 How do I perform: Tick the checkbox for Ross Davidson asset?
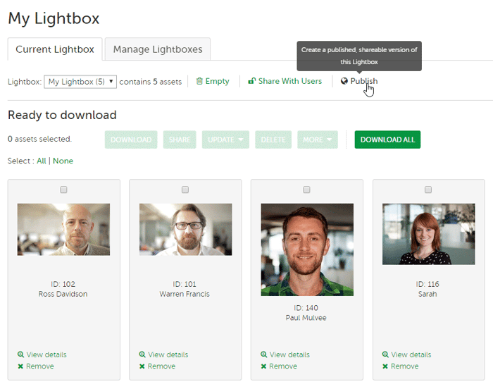pyautogui.click(x=63, y=190)
